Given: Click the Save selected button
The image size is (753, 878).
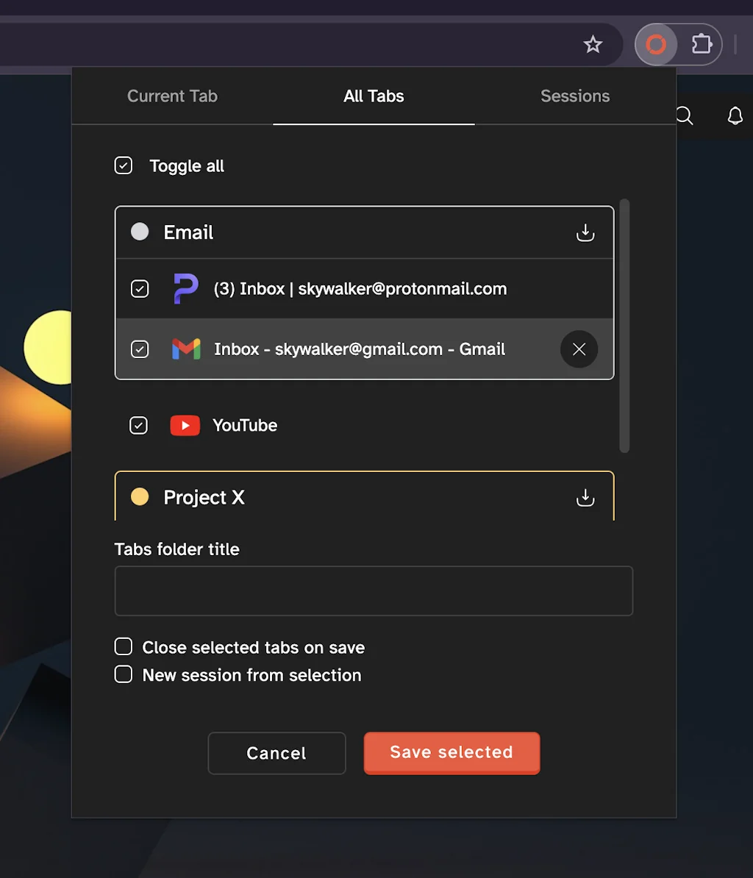Looking at the screenshot, I should (x=451, y=752).
